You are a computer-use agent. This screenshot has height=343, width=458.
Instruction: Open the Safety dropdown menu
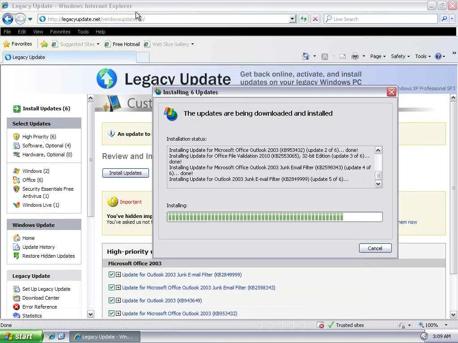click(400, 56)
